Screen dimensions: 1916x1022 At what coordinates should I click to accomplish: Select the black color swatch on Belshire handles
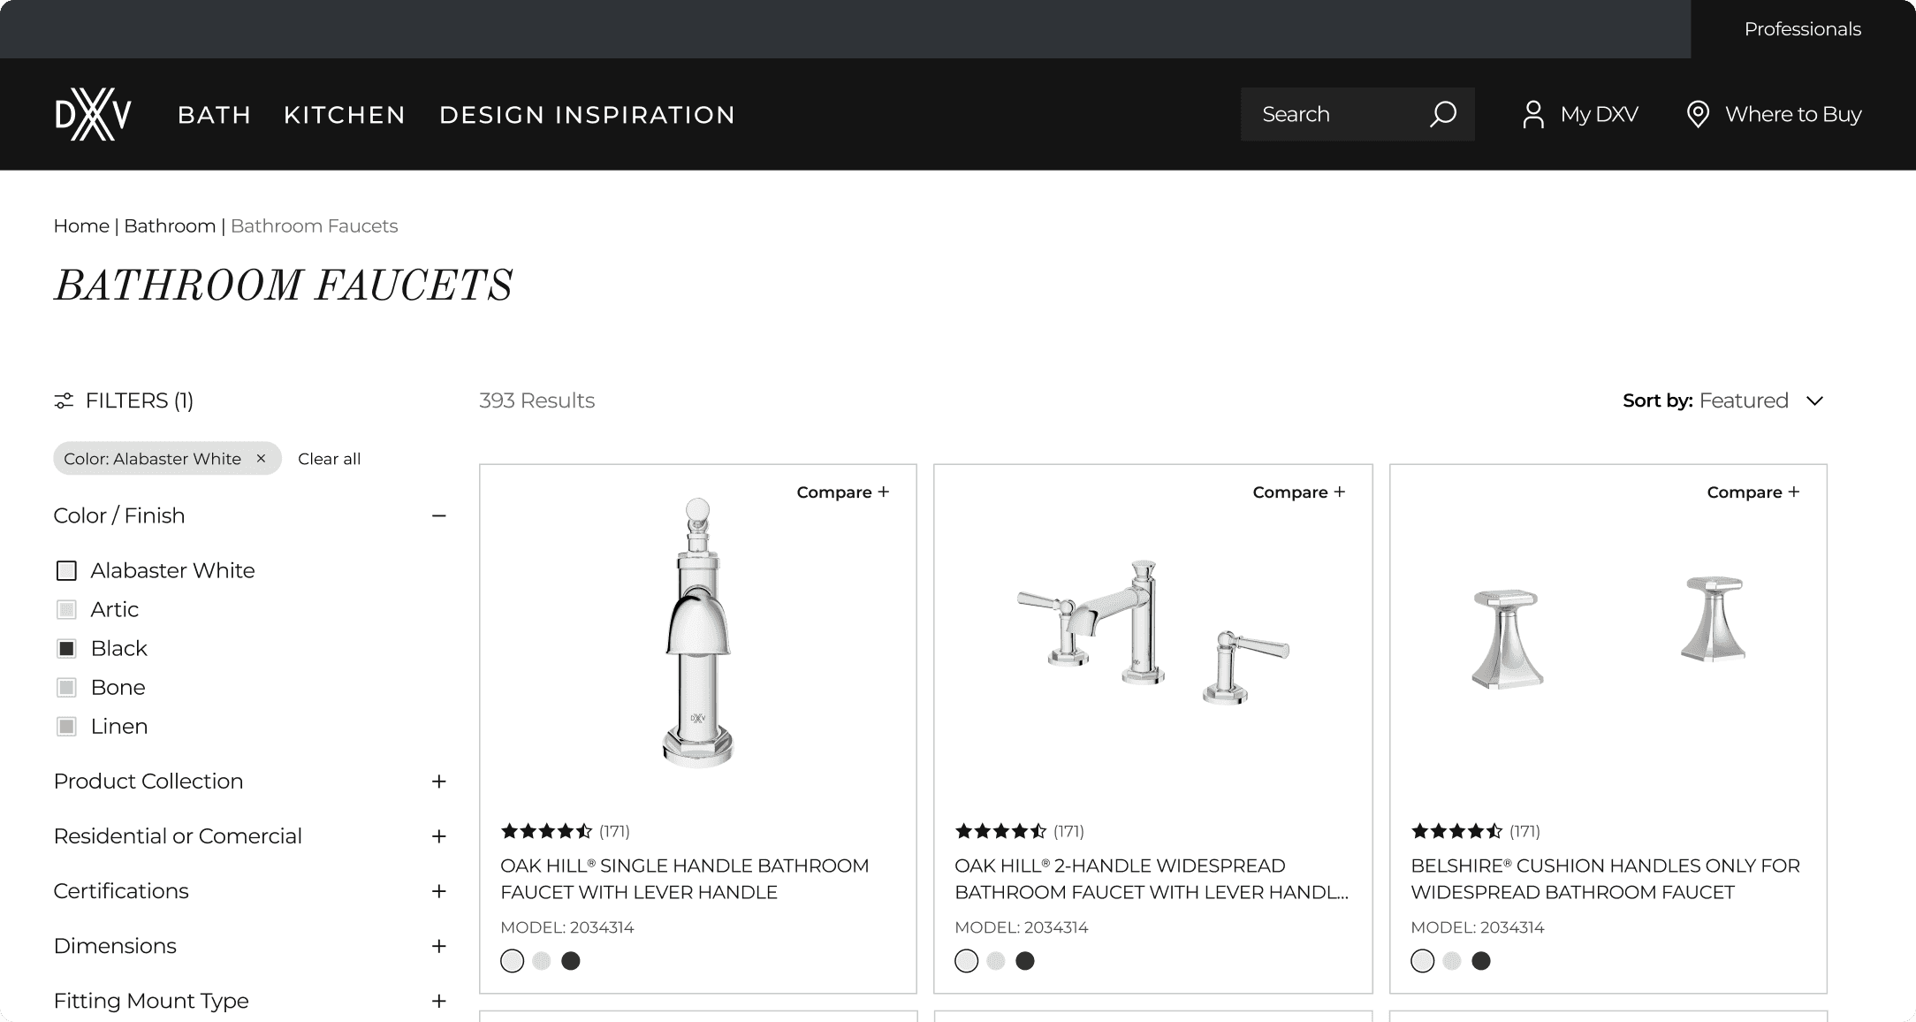(x=1480, y=960)
